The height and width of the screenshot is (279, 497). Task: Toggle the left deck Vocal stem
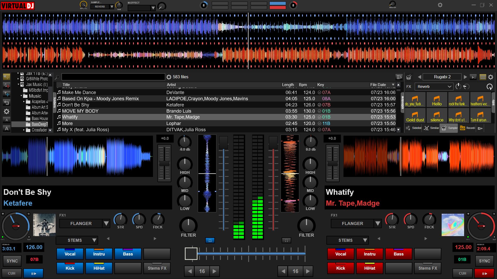pos(70,254)
